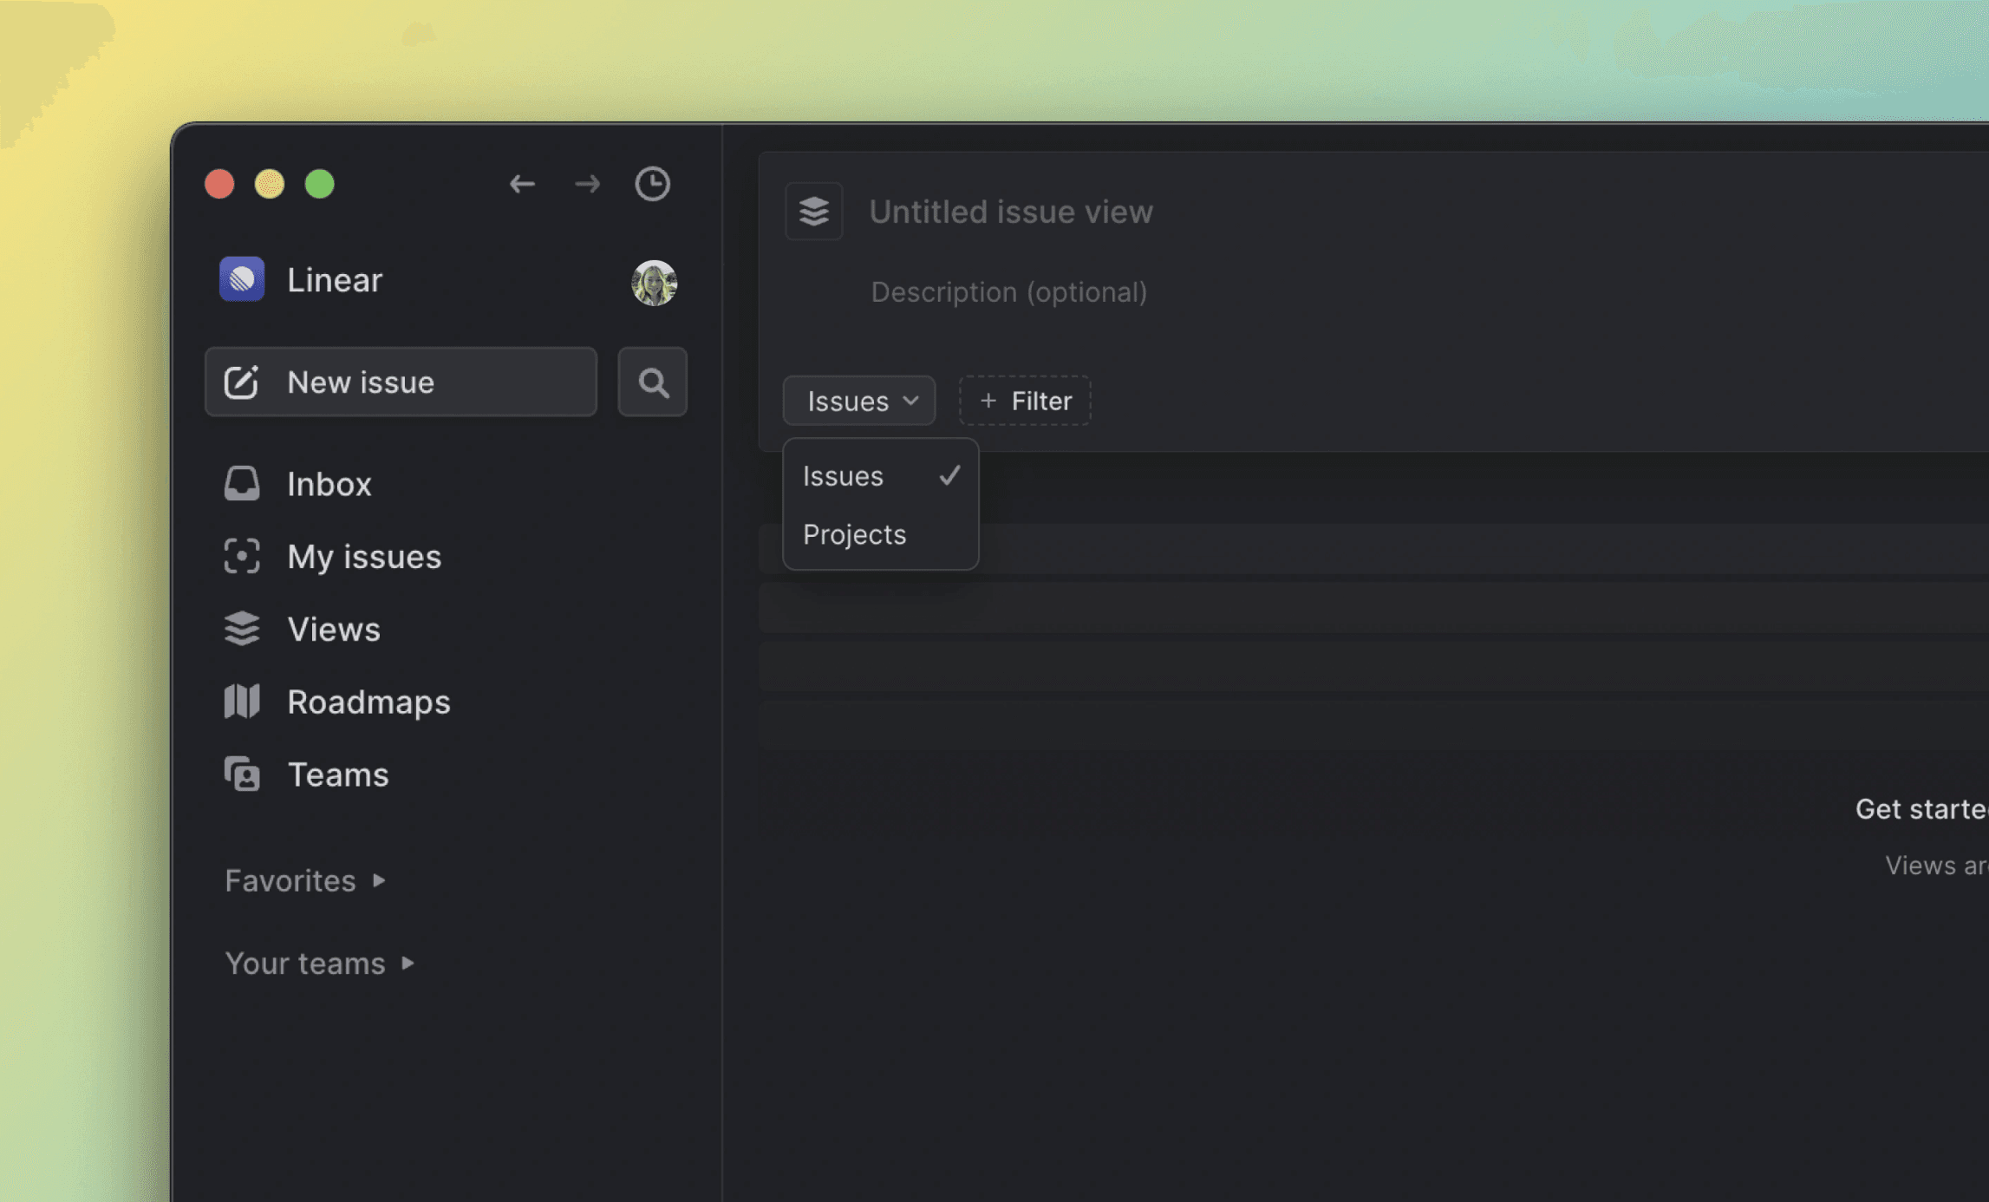The width and height of the screenshot is (1989, 1202).
Task: Open the user avatar menu
Action: (x=654, y=283)
